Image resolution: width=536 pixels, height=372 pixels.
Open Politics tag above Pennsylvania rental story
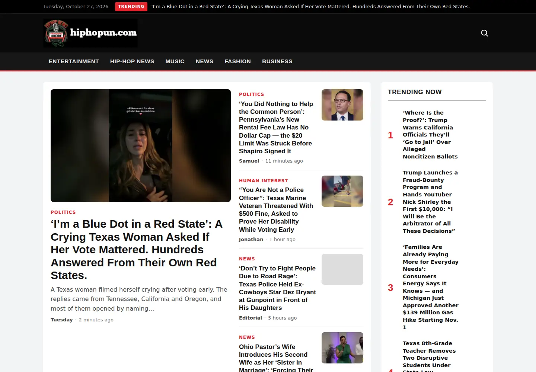tap(252, 94)
